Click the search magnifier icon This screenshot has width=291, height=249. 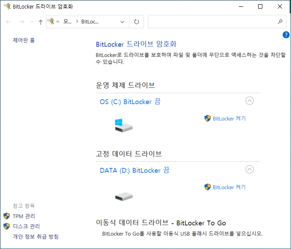pyautogui.click(x=280, y=21)
